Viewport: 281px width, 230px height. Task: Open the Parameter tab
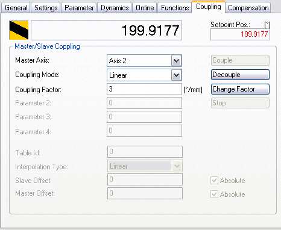(x=79, y=8)
